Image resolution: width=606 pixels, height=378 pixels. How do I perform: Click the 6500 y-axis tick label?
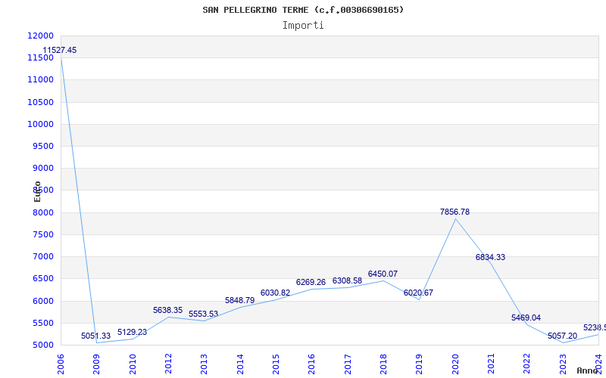(x=42, y=278)
